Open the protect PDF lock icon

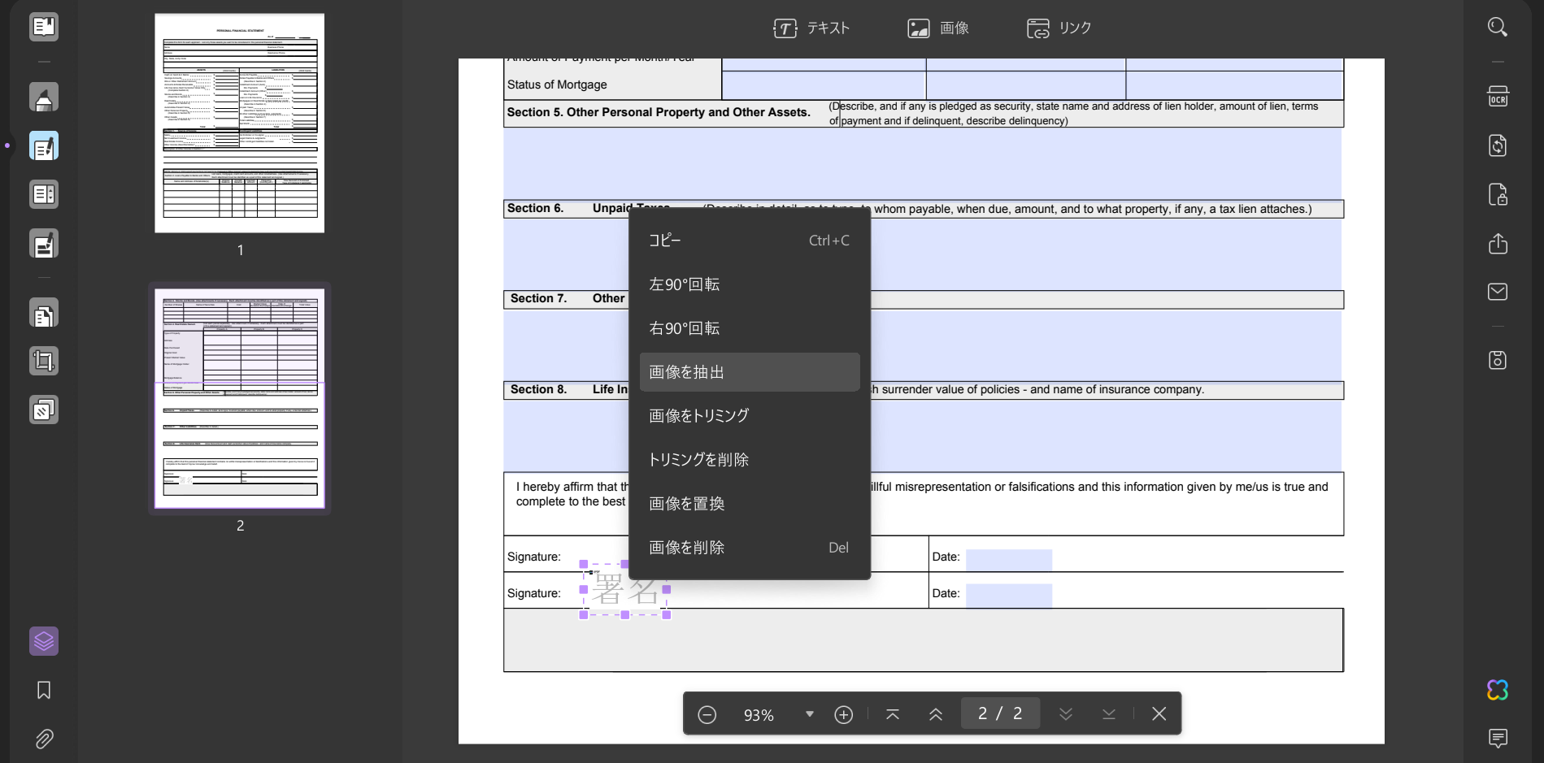click(x=1498, y=195)
